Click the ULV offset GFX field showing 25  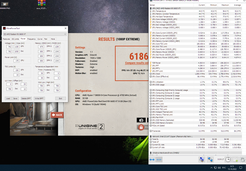pyautogui.click(x=24, y=84)
